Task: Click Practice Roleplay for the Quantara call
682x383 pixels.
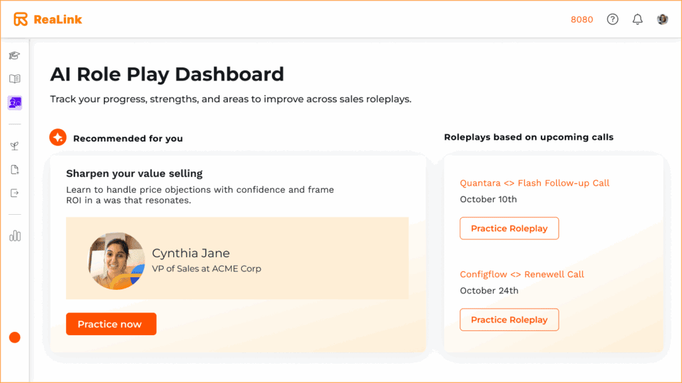Action: (509, 228)
